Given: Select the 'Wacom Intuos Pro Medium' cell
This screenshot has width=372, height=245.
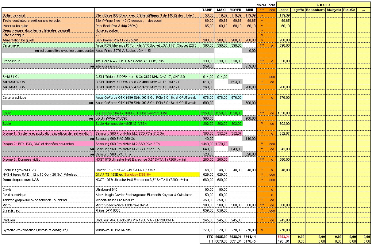Looking at the screenshot, I should pyautogui.click(x=147, y=200).
